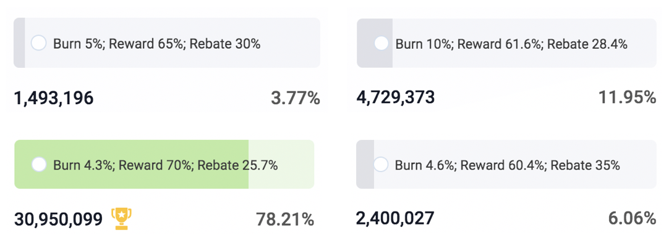Pick the Burn 4.3% Reward 70% radio button

pos(39,164)
